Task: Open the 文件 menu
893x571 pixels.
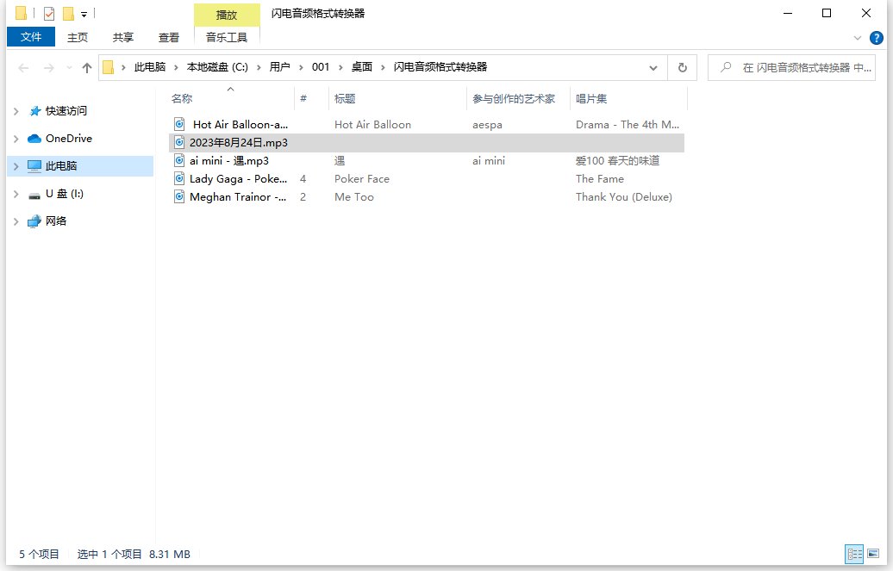Action: point(30,37)
